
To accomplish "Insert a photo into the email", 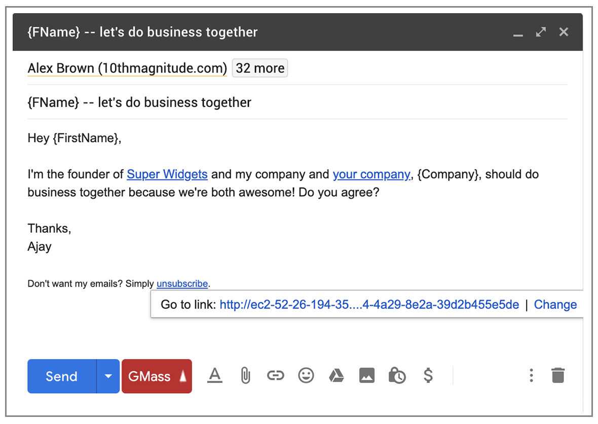I will (x=366, y=376).
